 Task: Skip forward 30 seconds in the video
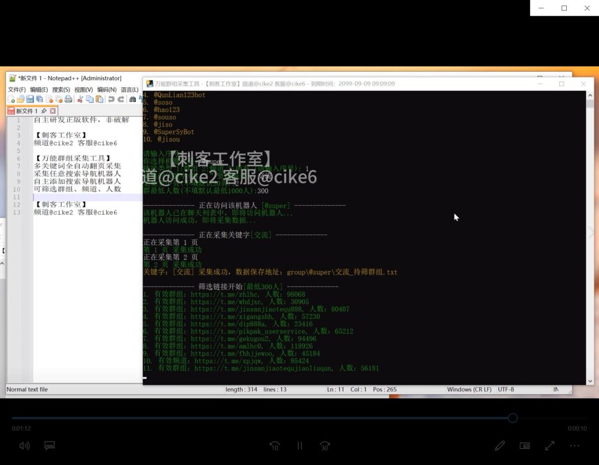[324, 445]
